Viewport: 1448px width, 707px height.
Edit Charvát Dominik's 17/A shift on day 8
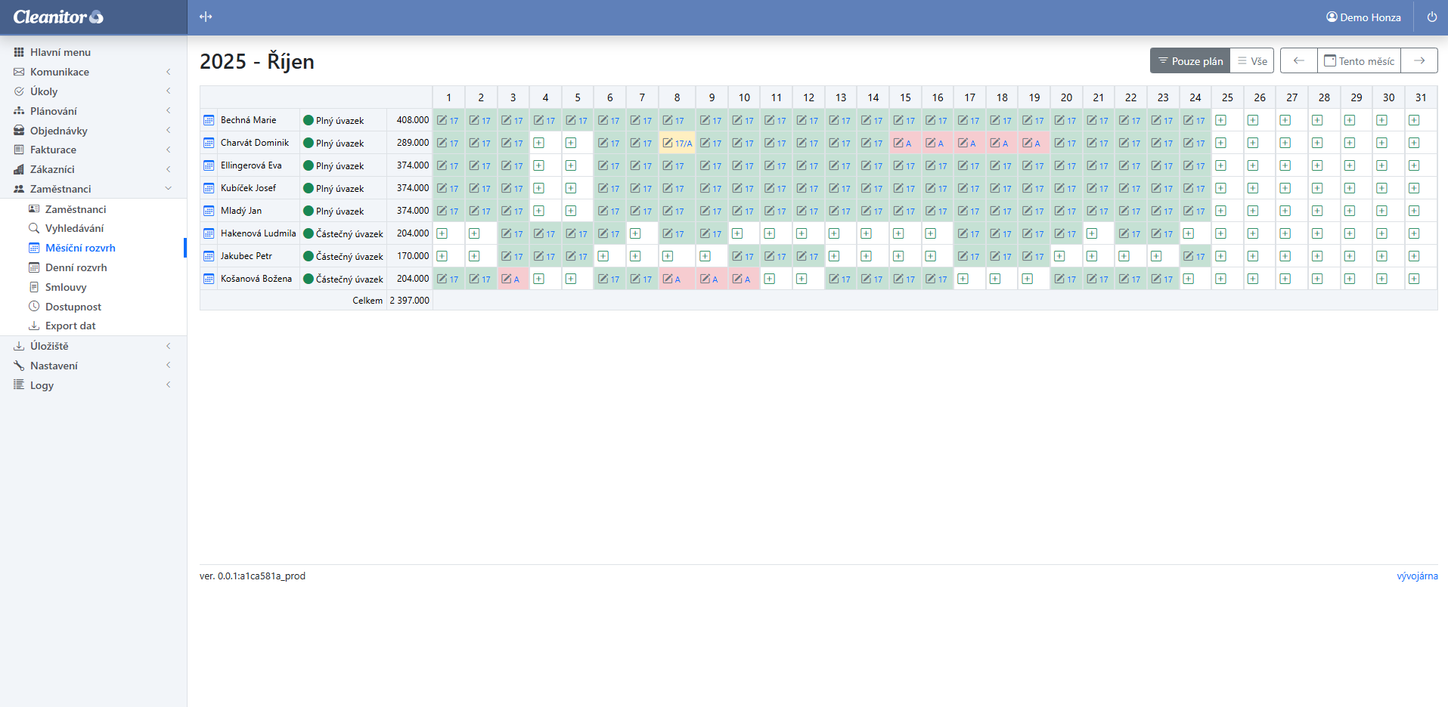pos(668,143)
